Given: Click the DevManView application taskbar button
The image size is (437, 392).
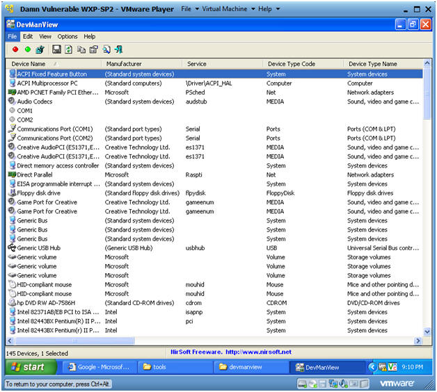Looking at the screenshot, I should point(327,367).
